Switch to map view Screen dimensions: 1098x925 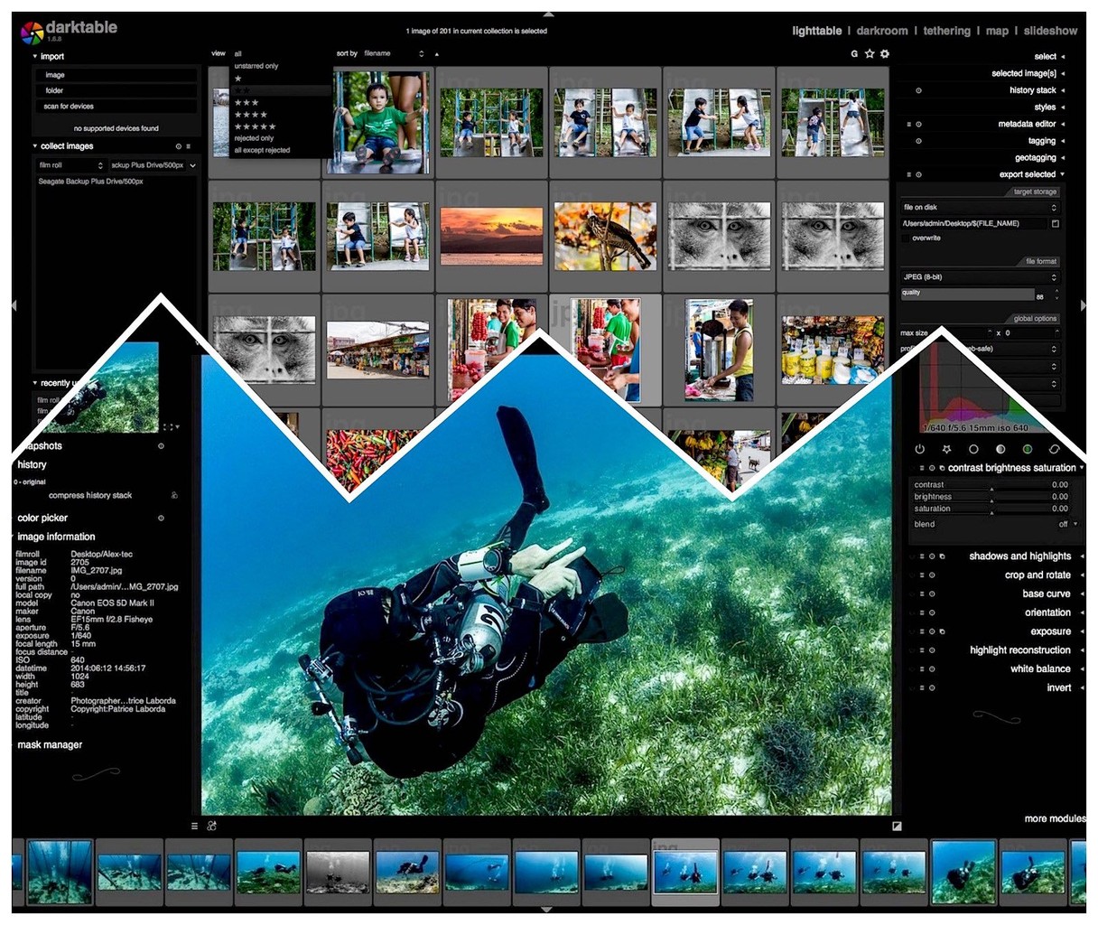tap(997, 31)
